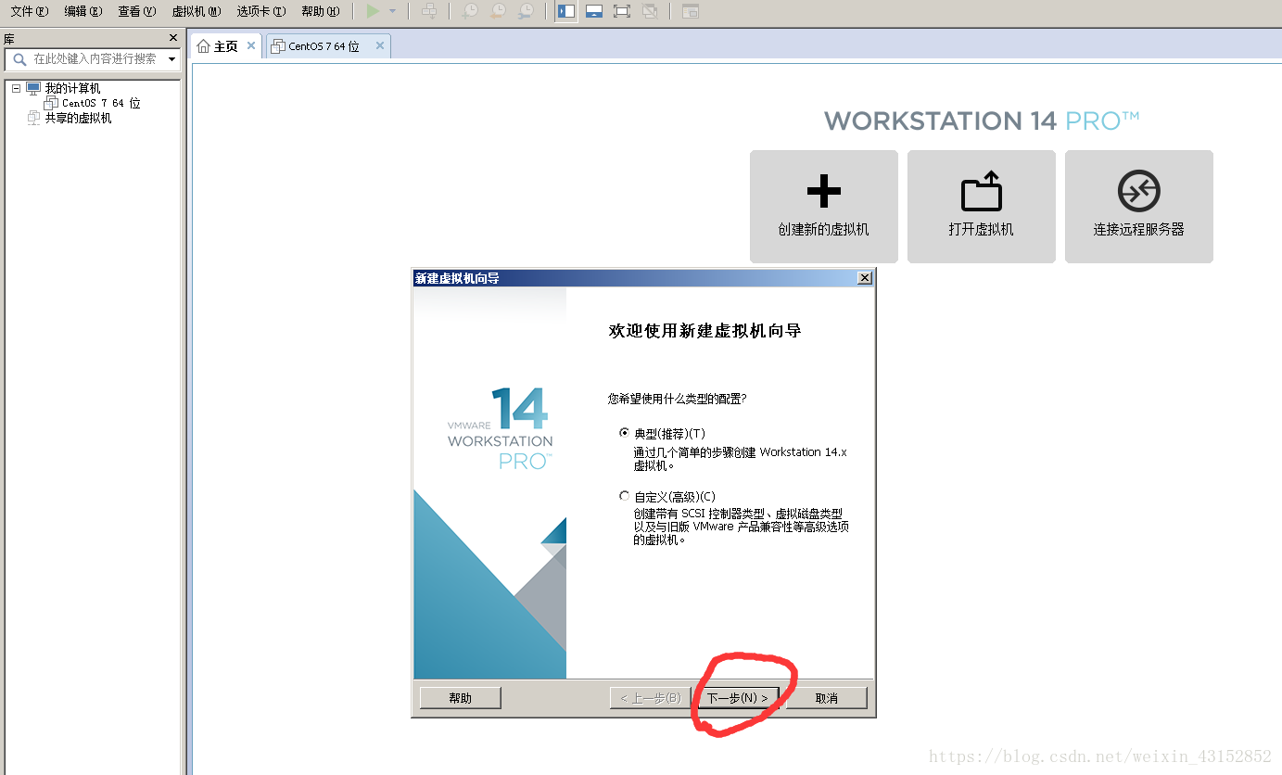The image size is (1282, 775).
Task: Enter full screen mode icon
Action: (x=622, y=11)
